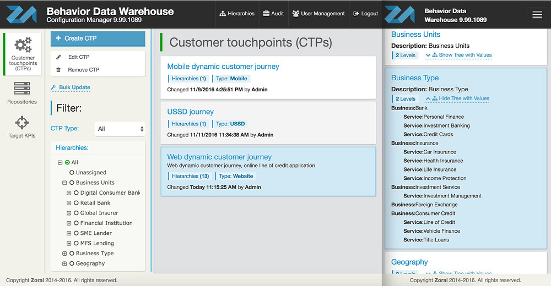Click the Zoral logo in the header
This screenshot has height=286, width=551.
point(21,14)
